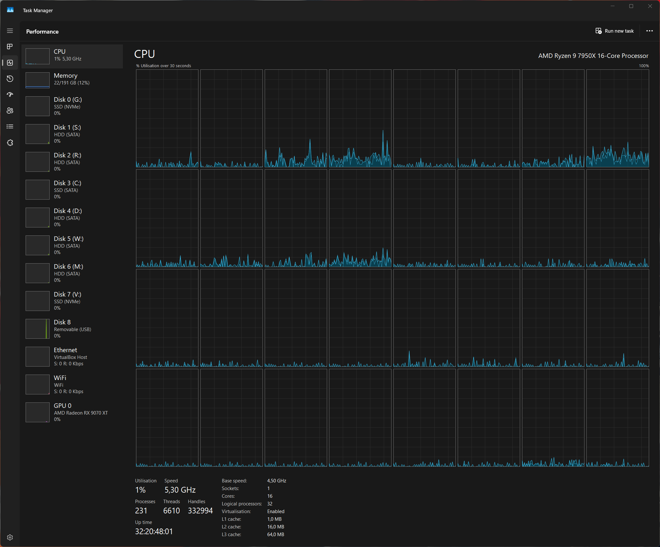Select Memory in the performance list
This screenshot has height=547, width=660.
coord(72,79)
